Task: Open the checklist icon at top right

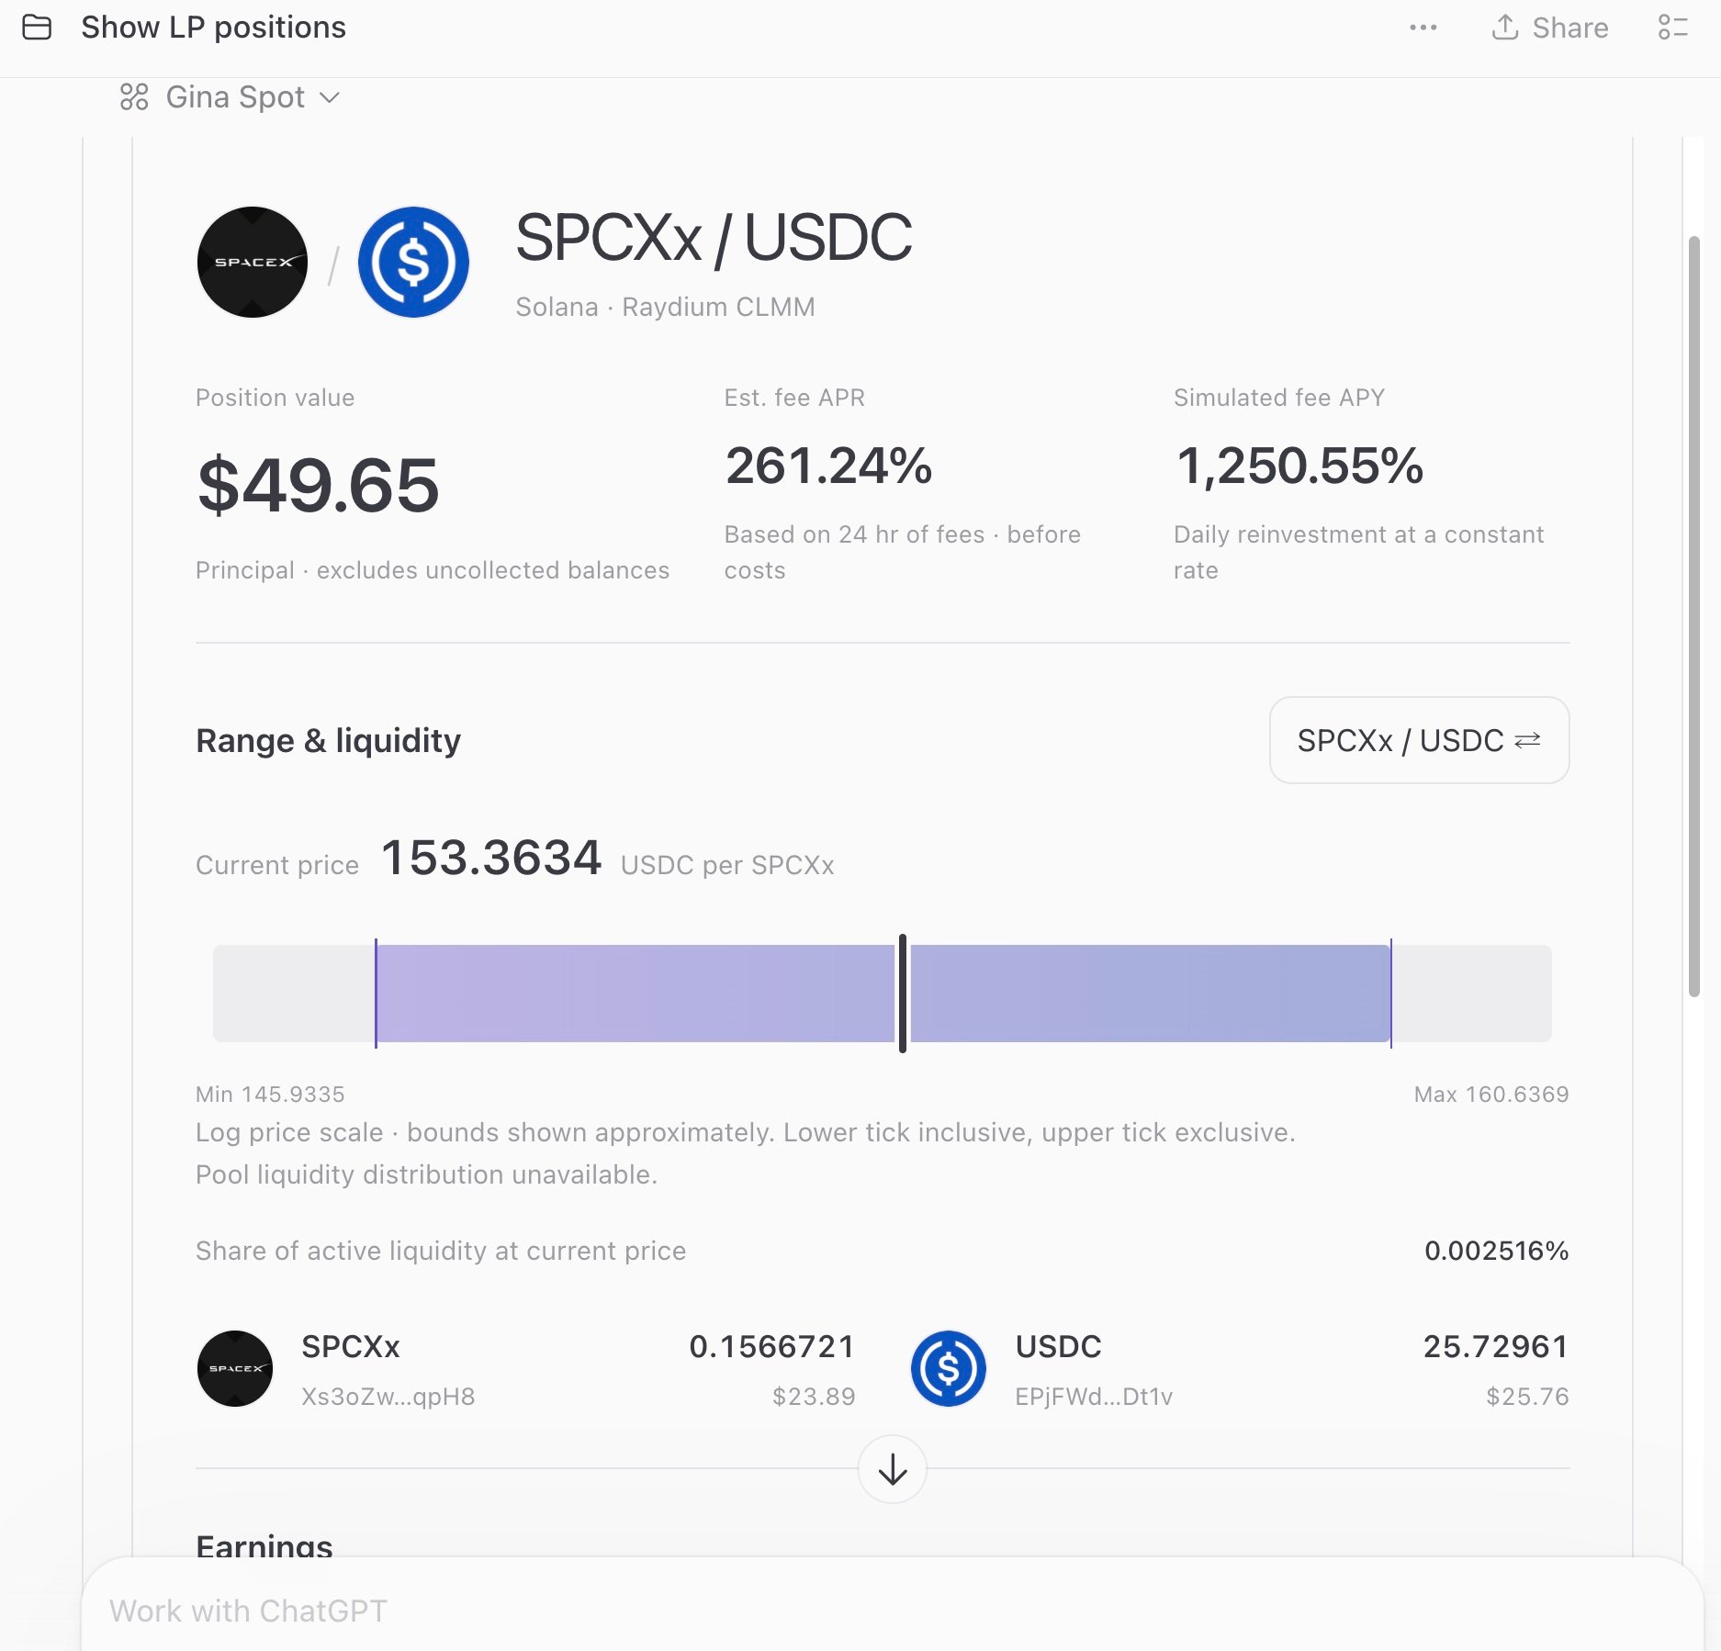Action: point(1672,28)
